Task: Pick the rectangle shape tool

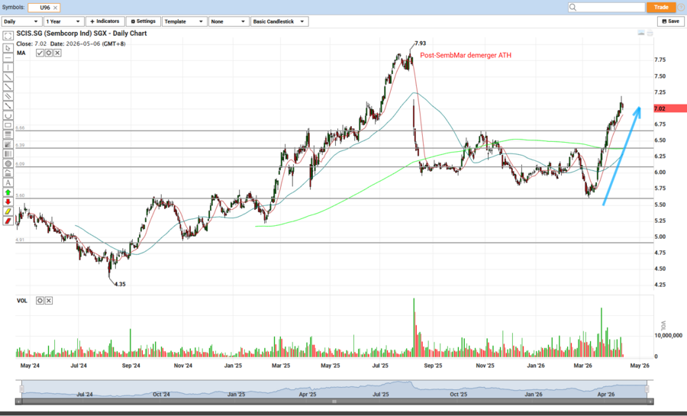Action: pos(8,125)
